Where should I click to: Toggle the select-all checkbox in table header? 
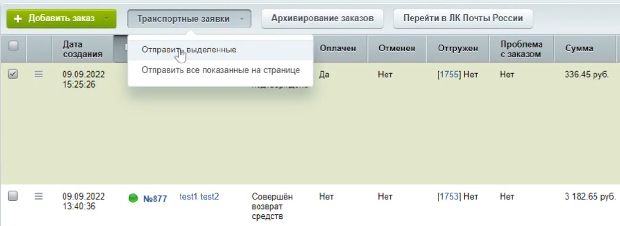(x=13, y=46)
